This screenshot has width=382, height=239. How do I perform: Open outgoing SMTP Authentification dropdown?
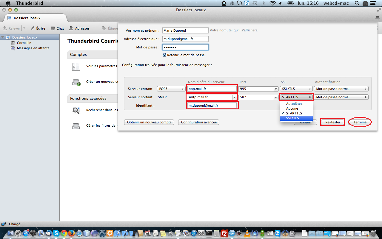[341, 97]
